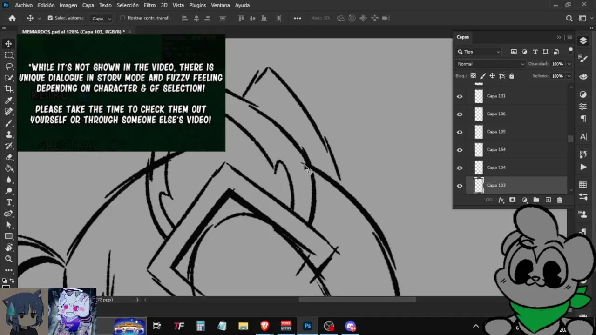Viewport: 596px width, 335px height.
Task: Open the Capas panel hamburger menu
Action: pyautogui.click(x=569, y=37)
